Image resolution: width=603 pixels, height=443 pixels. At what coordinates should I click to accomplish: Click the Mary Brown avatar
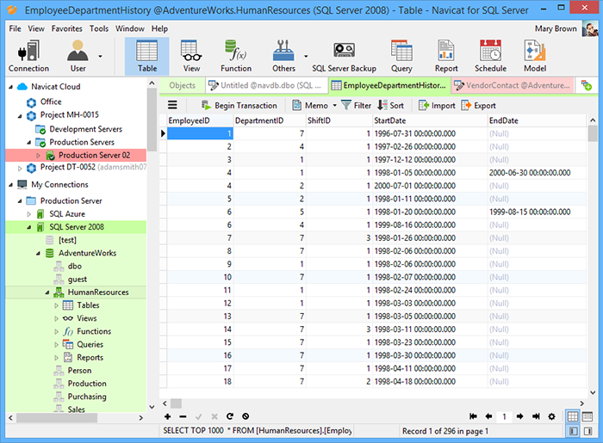[589, 28]
